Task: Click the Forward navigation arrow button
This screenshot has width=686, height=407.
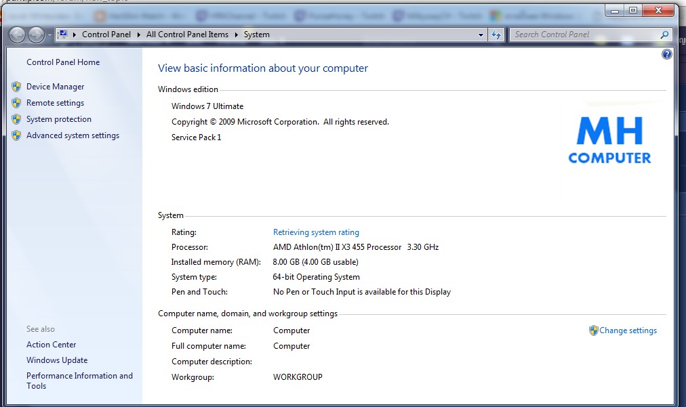Action: coord(37,35)
